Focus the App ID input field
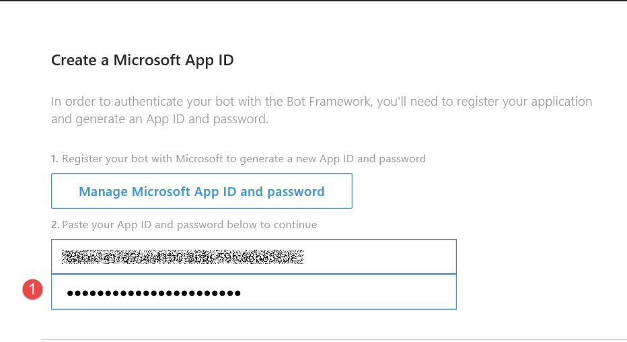The image size is (627, 342). pos(254,256)
